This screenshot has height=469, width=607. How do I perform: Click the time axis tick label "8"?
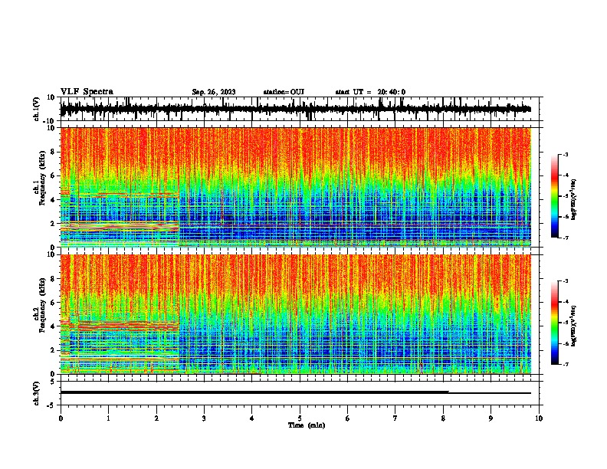coord(443,418)
